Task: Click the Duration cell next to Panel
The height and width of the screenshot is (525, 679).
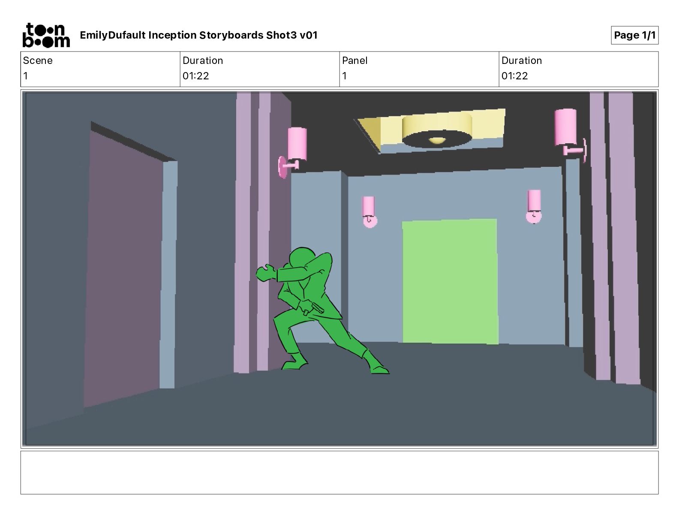Action: [x=579, y=69]
